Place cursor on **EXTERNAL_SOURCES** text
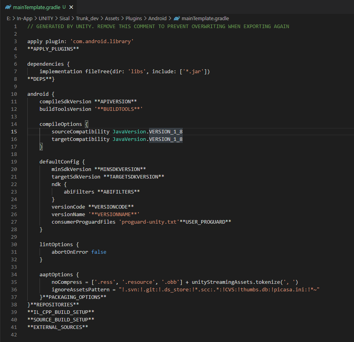Screen dimensions: 354x342 click(x=57, y=327)
